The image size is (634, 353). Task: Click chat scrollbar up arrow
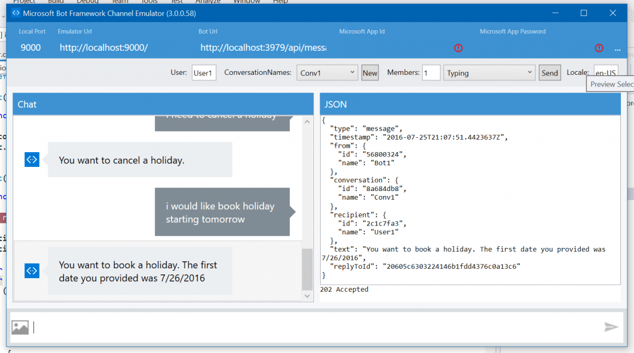[307, 122]
